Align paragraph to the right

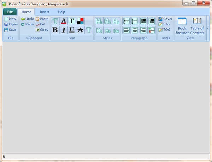143,30
